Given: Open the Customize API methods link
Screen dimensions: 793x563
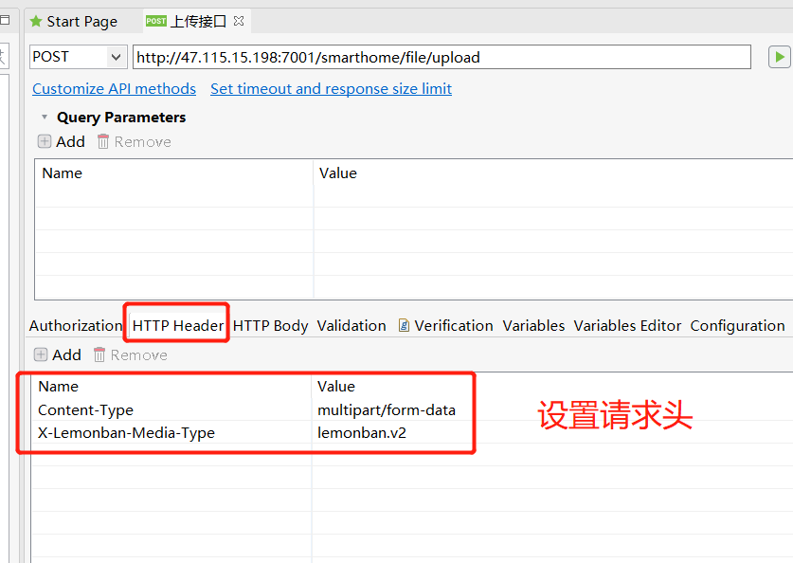Looking at the screenshot, I should 113,88.
